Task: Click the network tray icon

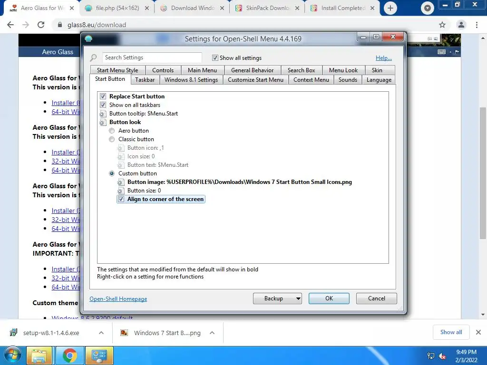Action: tap(431, 356)
